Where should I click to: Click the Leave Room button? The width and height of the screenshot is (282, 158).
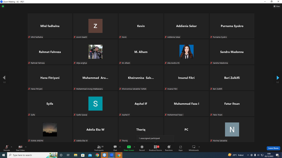click(273, 148)
